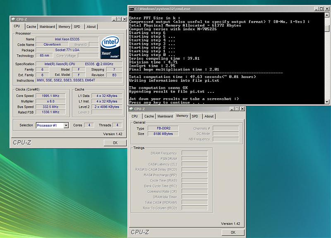This screenshot has height=238, width=331.
Task: Click the Stepping value '7'
Action: click(x=114, y=69)
